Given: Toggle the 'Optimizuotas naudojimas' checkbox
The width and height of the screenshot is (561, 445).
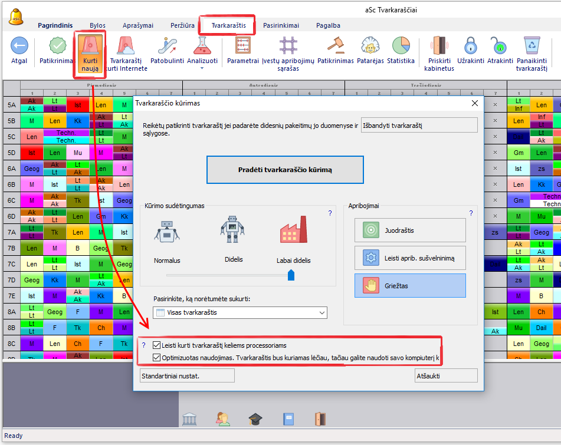Looking at the screenshot, I should click(x=157, y=358).
